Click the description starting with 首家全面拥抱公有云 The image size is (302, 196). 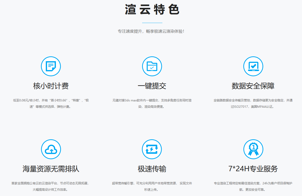point(51,186)
